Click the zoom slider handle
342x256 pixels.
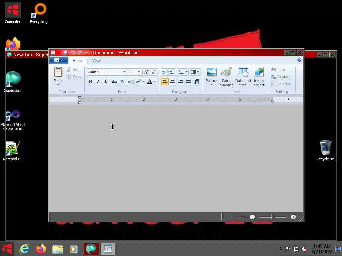click(273, 217)
